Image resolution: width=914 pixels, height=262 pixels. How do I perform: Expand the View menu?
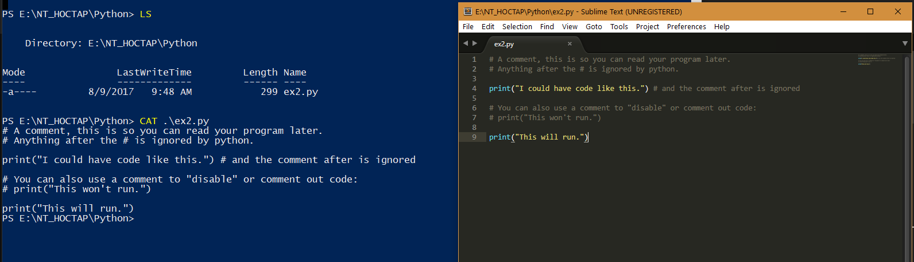tap(570, 26)
